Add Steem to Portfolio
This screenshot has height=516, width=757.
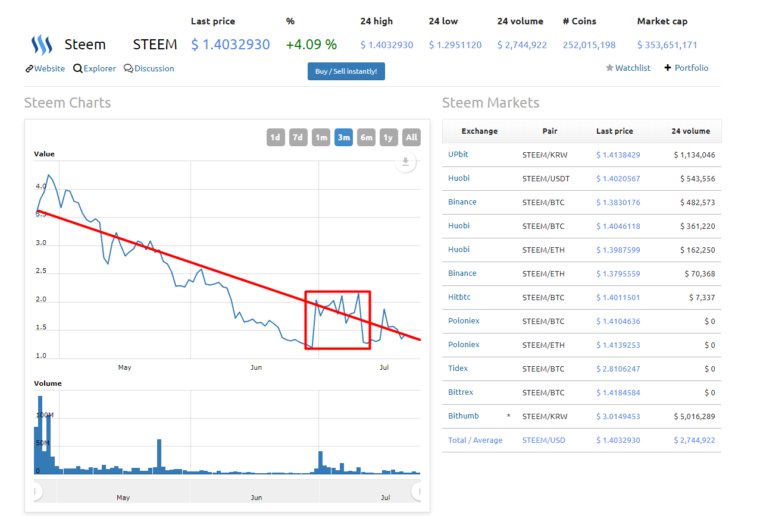692,68
